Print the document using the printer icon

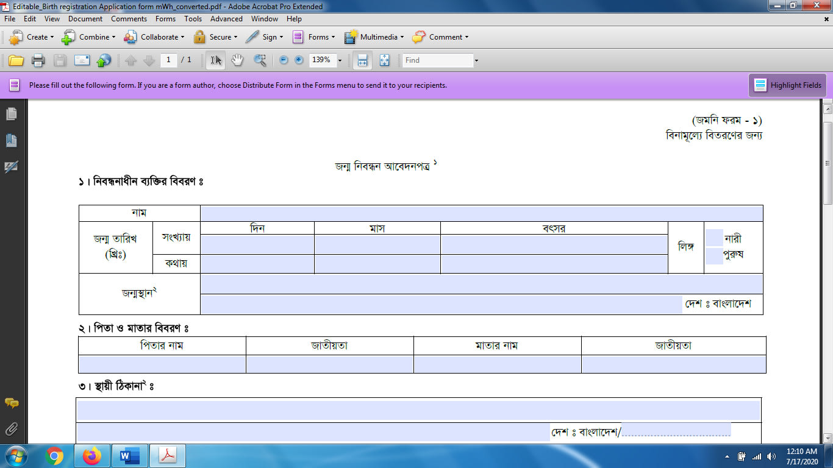pos(38,60)
